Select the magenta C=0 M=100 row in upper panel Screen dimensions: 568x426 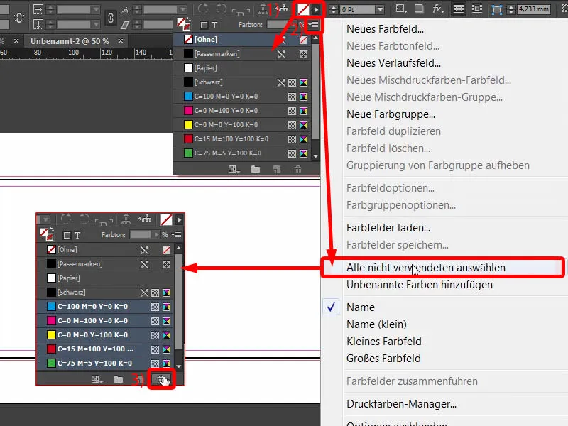[242, 111]
